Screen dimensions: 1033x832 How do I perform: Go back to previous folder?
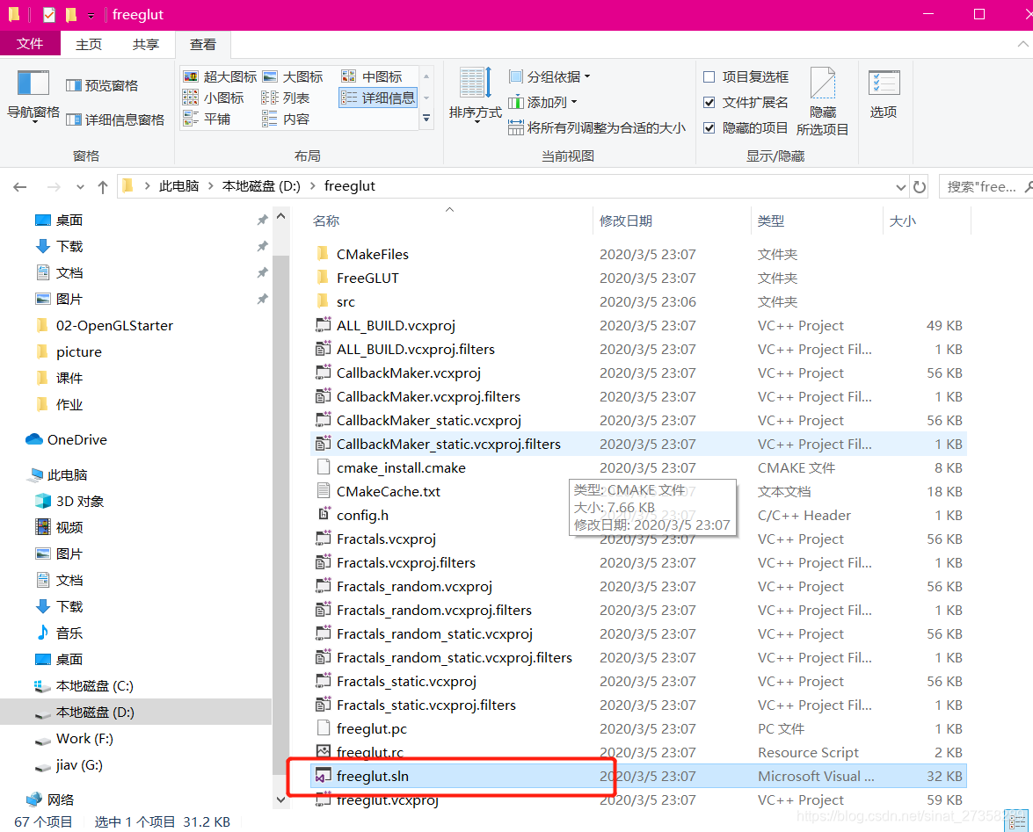[x=19, y=187]
